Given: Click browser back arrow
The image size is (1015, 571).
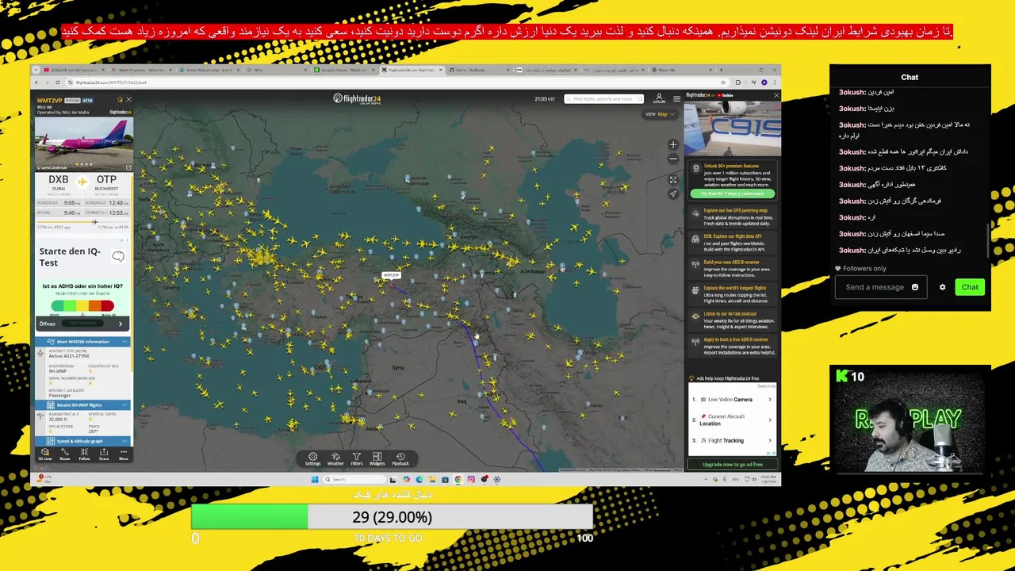Looking at the screenshot, I should pyautogui.click(x=38, y=82).
